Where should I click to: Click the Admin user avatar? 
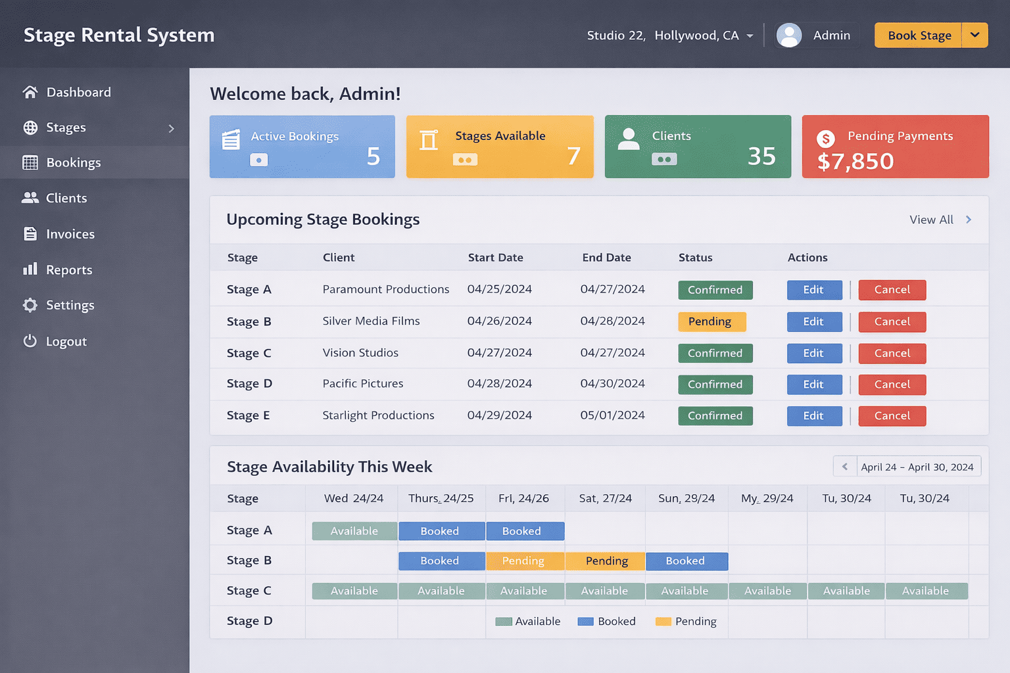(788, 35)
